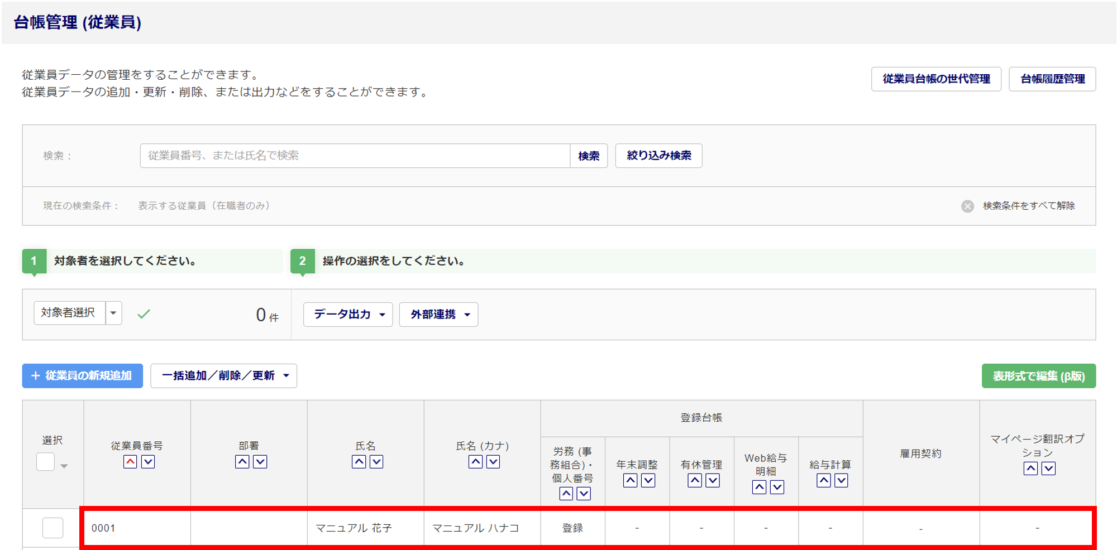Sort 年末調整 column descending arrow
The height and width of the screenshot is (550, 1117).
[x=648, y=480]
